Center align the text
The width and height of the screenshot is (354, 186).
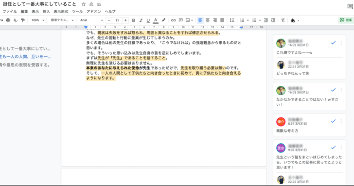coord(208,20)
